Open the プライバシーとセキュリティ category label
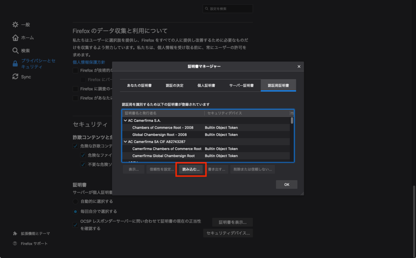 click(x=38, y=64)
